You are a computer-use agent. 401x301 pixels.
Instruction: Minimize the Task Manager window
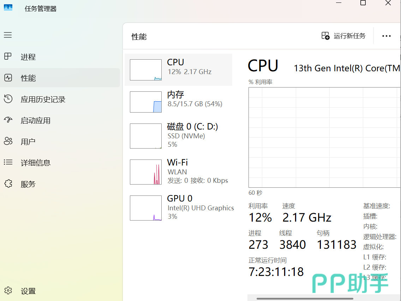coord(339,3)
